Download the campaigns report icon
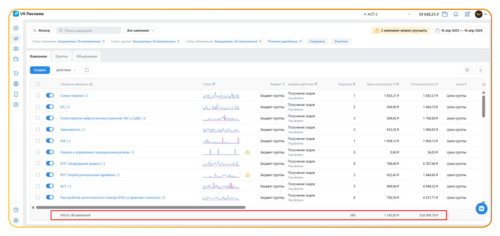This screenshot has height=236, width=500. click(x=480, y=70)
